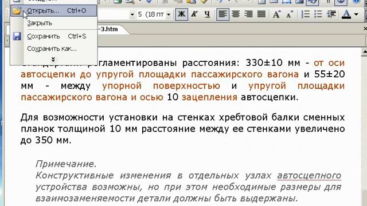The height and width of the screenshot is (206, 367).
Task: Click the orange text 'упорной поверхностью'
Action: pos(161,86)
